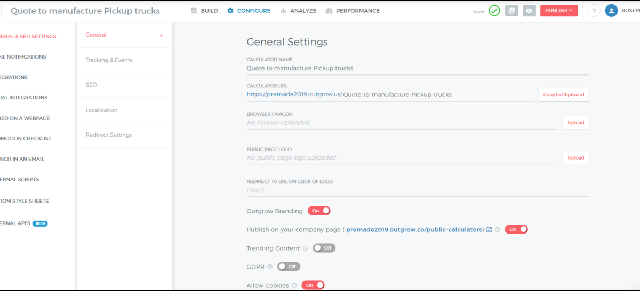Screen dimensions: 640x291
Task: Enable the Trending Content toggle
Action: click(324, 248)
